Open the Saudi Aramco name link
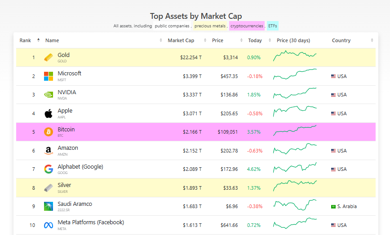The width and height of the screenshot is (390, 235). (x=75, y=204)
